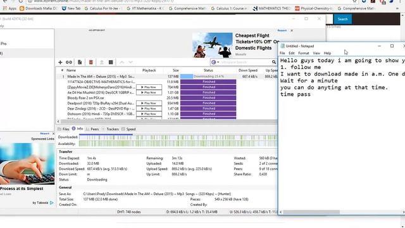405x228 pixels.
Task: Open the New Tab bookmark
Action: pos(71,8)
